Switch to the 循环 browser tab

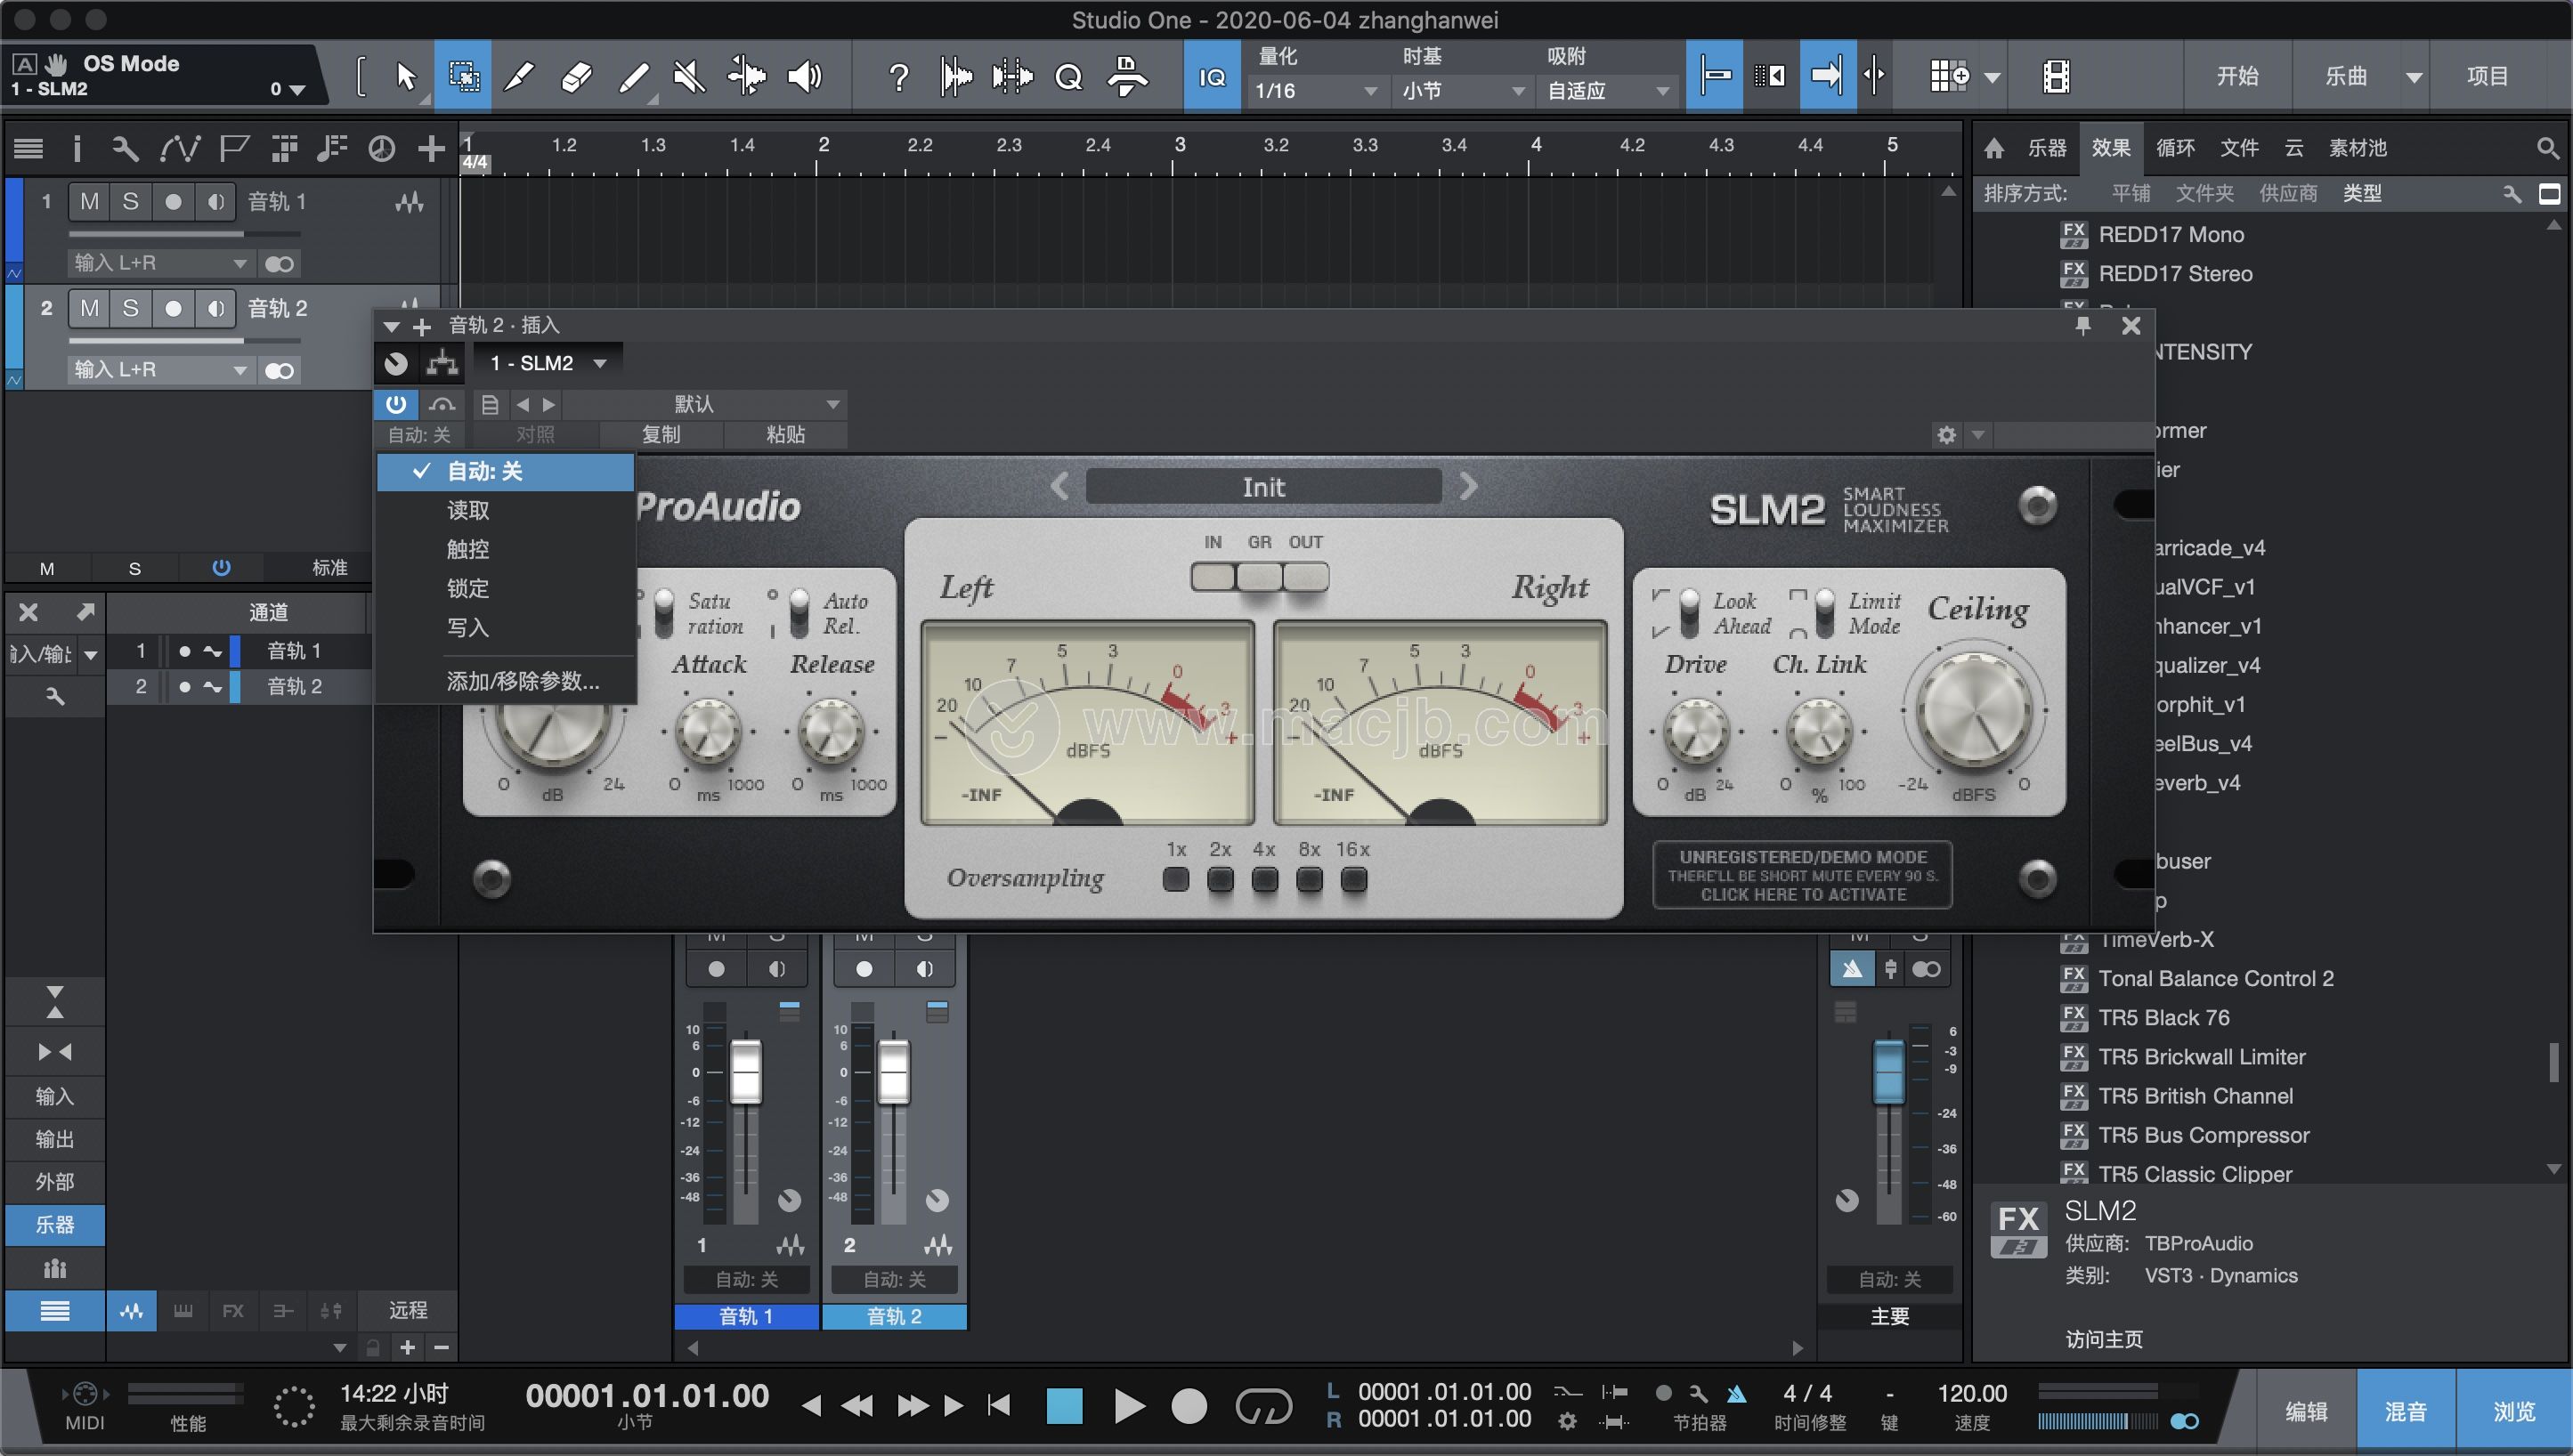click(x=2175, y=148)
